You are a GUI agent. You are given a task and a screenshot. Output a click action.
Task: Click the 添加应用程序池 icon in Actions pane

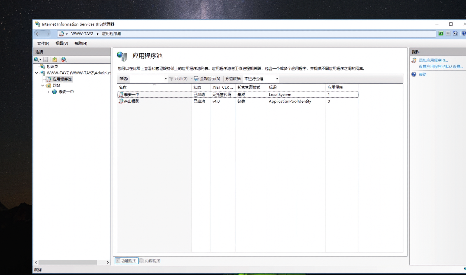414,60
